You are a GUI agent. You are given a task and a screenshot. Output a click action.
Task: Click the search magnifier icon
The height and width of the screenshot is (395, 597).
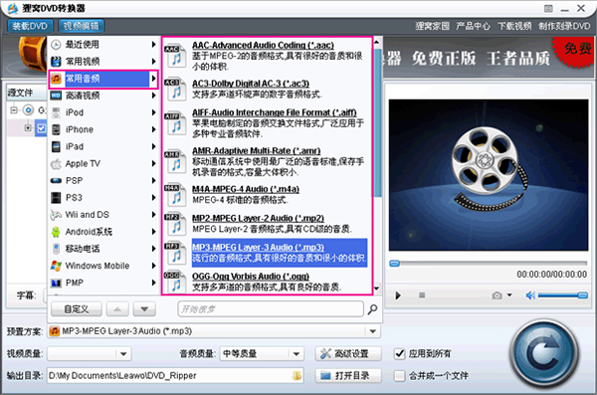coord(372,309)
